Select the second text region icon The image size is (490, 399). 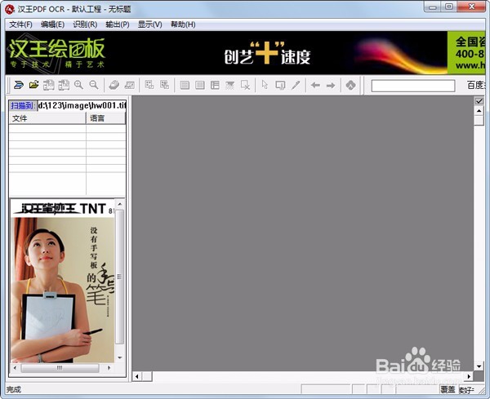tap(200, 85)
